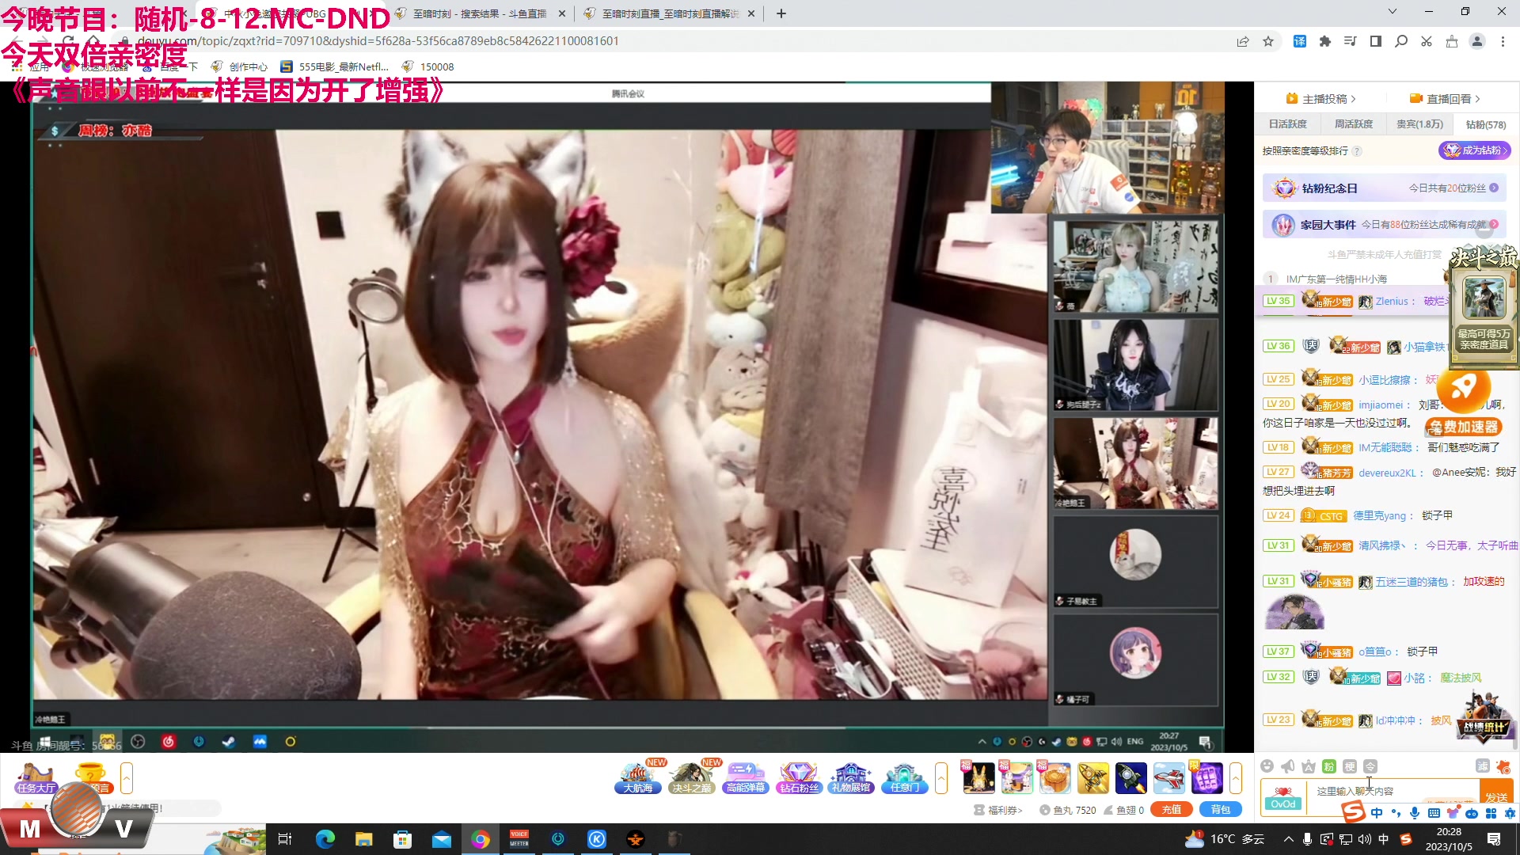This screenshot has height=855, width=1520.
Task: Select the mooncake gift icon
Action: click(x=1054, y=778)
